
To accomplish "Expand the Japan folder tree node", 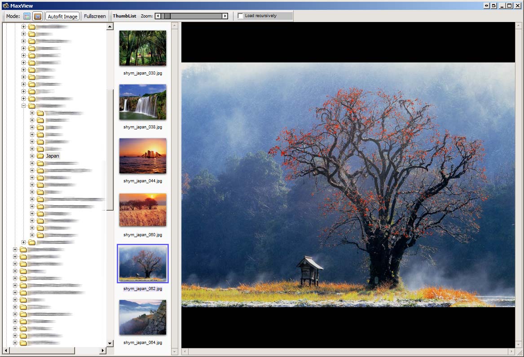I will pos(32,156).
